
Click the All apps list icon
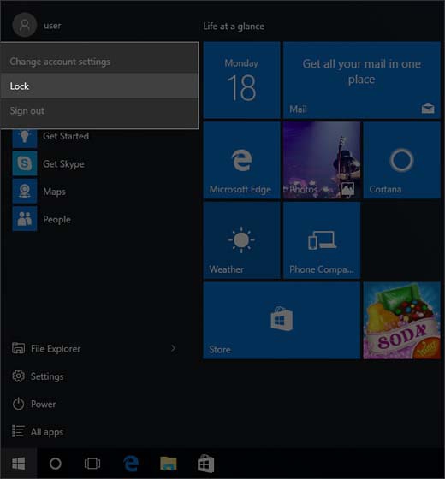18,431
